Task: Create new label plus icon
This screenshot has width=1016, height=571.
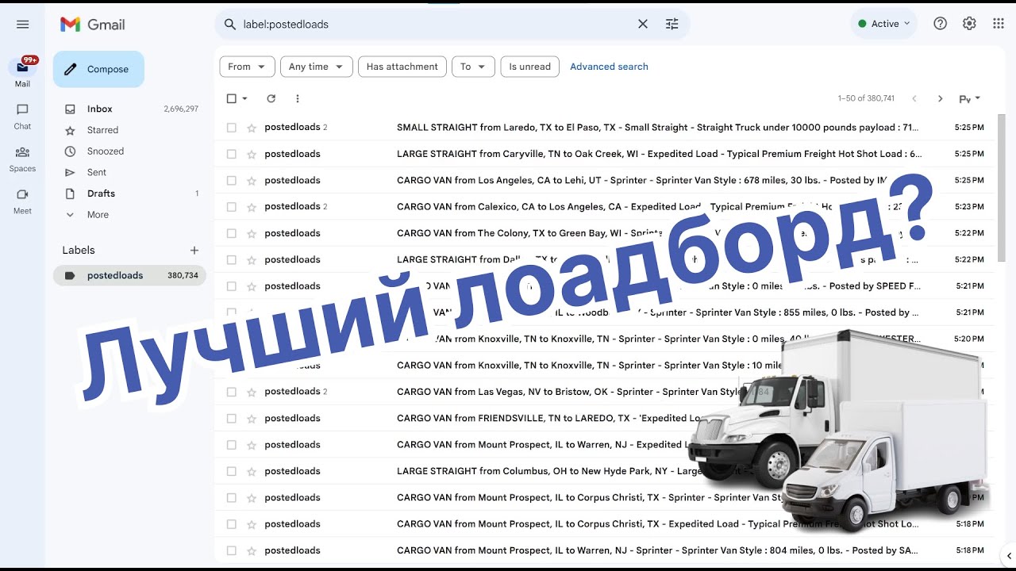Action: pos(194,250)
